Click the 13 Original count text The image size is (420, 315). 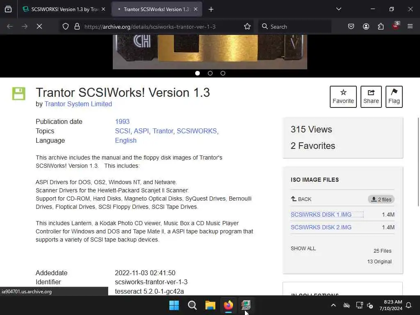click(379, 261)
